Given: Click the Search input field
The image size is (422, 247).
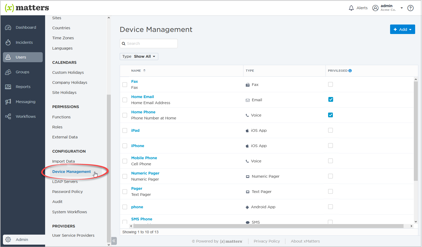Looking at the screenshot, I should (149, 43).
